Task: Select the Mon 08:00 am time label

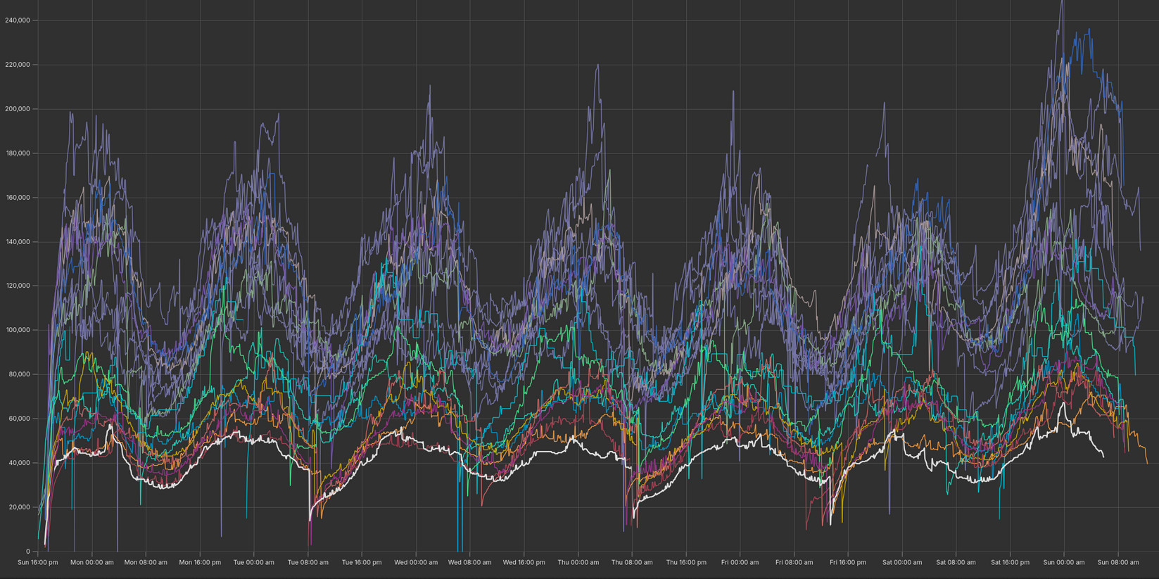Action: (146, 562)
